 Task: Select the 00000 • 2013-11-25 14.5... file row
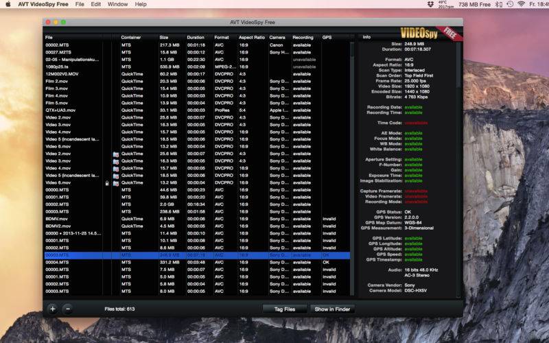[x=197, y=233]
